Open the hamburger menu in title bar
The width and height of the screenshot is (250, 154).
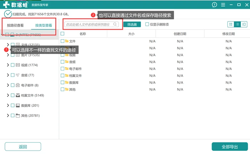pos(223,5)
